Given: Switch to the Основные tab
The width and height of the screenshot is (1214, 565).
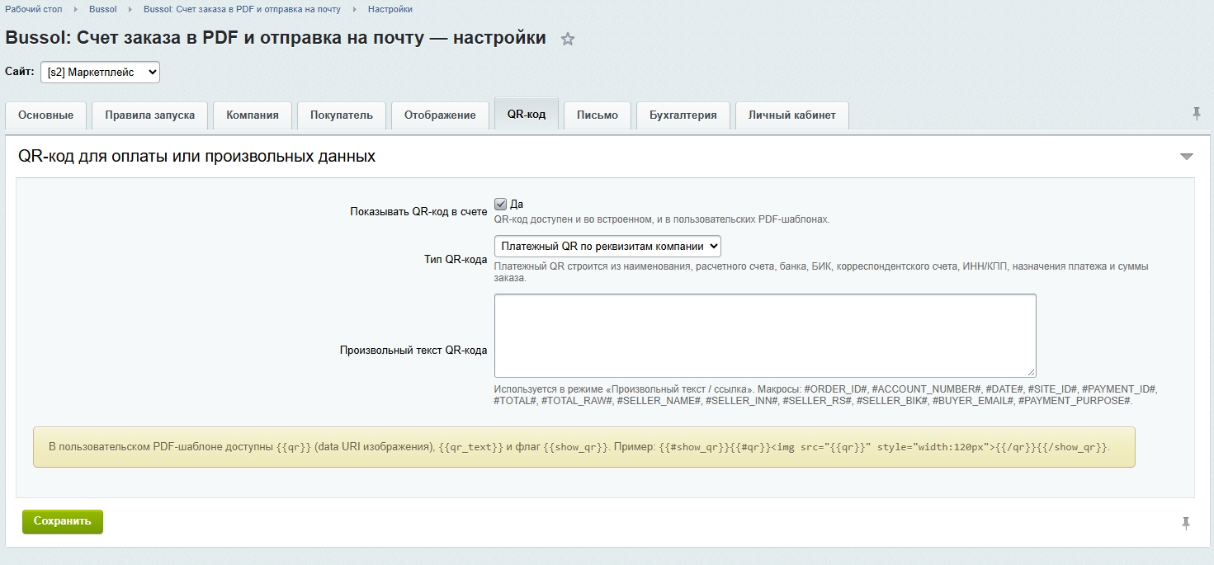Looking at the screenshot, I should click(46, 115).
